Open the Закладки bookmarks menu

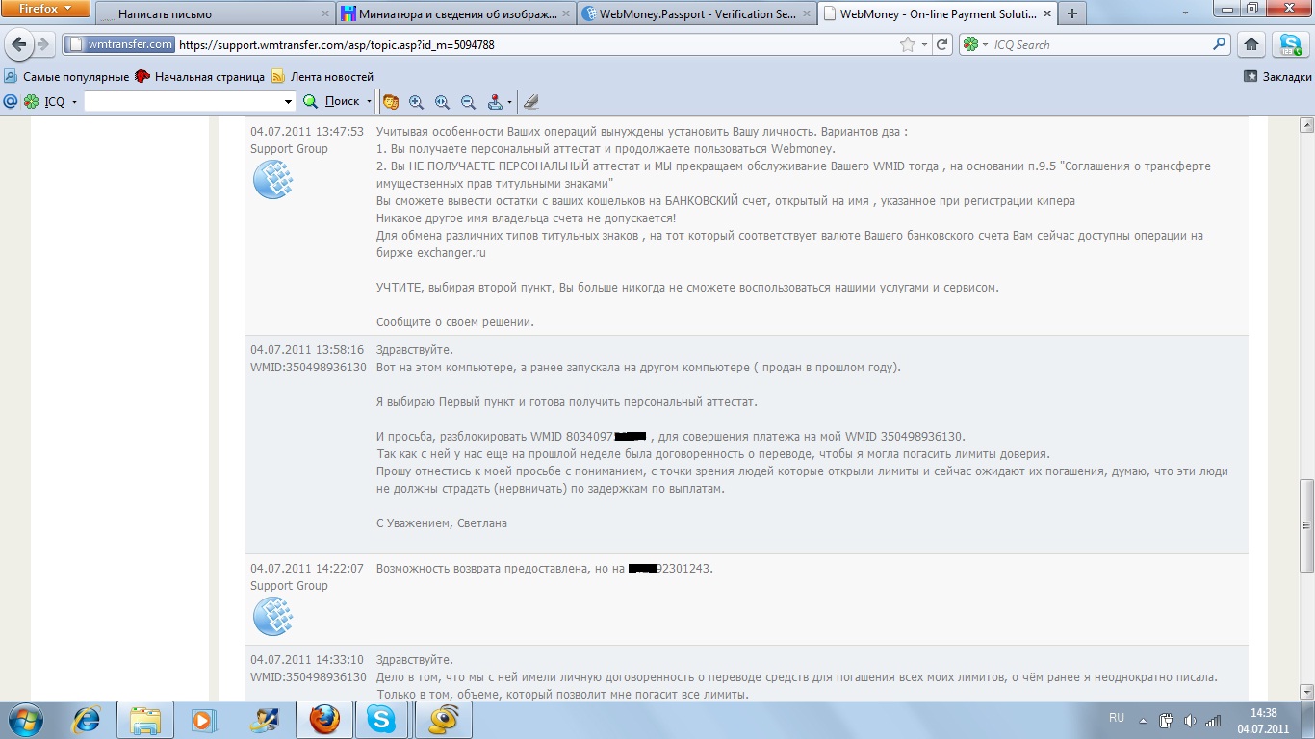click(1277, 76)
